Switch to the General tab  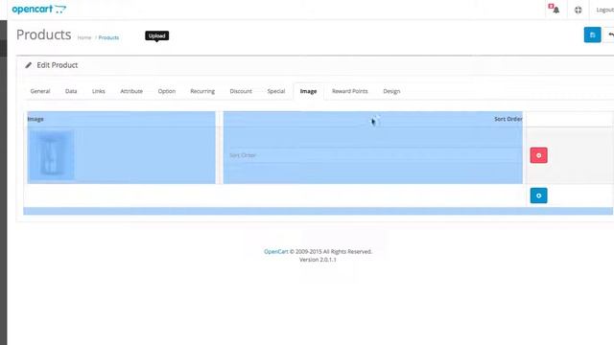(x=40, y=91)
